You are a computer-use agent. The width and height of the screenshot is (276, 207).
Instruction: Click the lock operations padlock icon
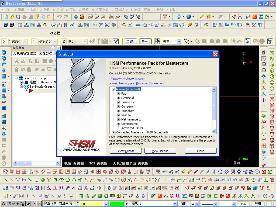(16, 70)
